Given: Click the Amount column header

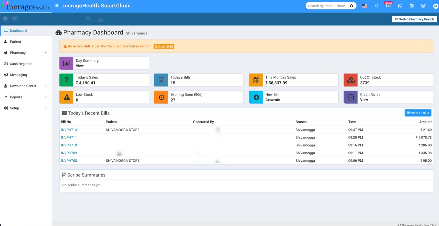Looking at the screenshot, I should [x=425, y=122].
